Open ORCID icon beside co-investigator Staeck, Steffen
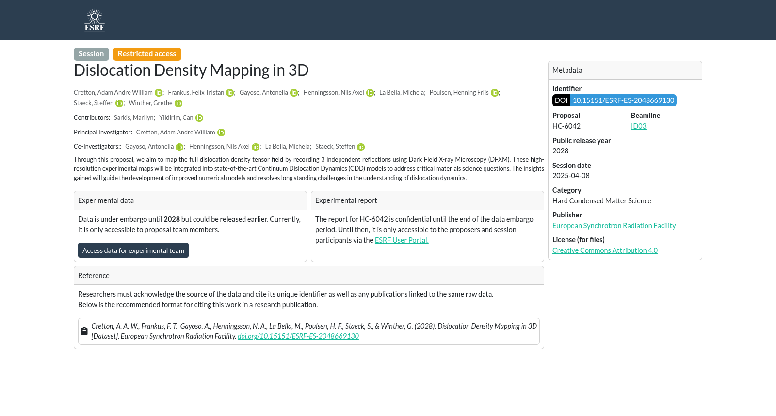The width and height of the screenshot is (776, 416). point(361,147)
